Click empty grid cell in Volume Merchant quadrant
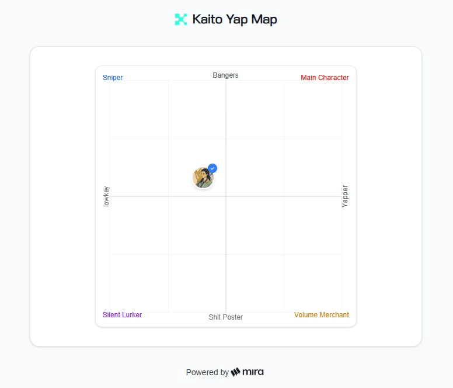The width and height of the screenshot is (453, 388). tap(312, 283)
